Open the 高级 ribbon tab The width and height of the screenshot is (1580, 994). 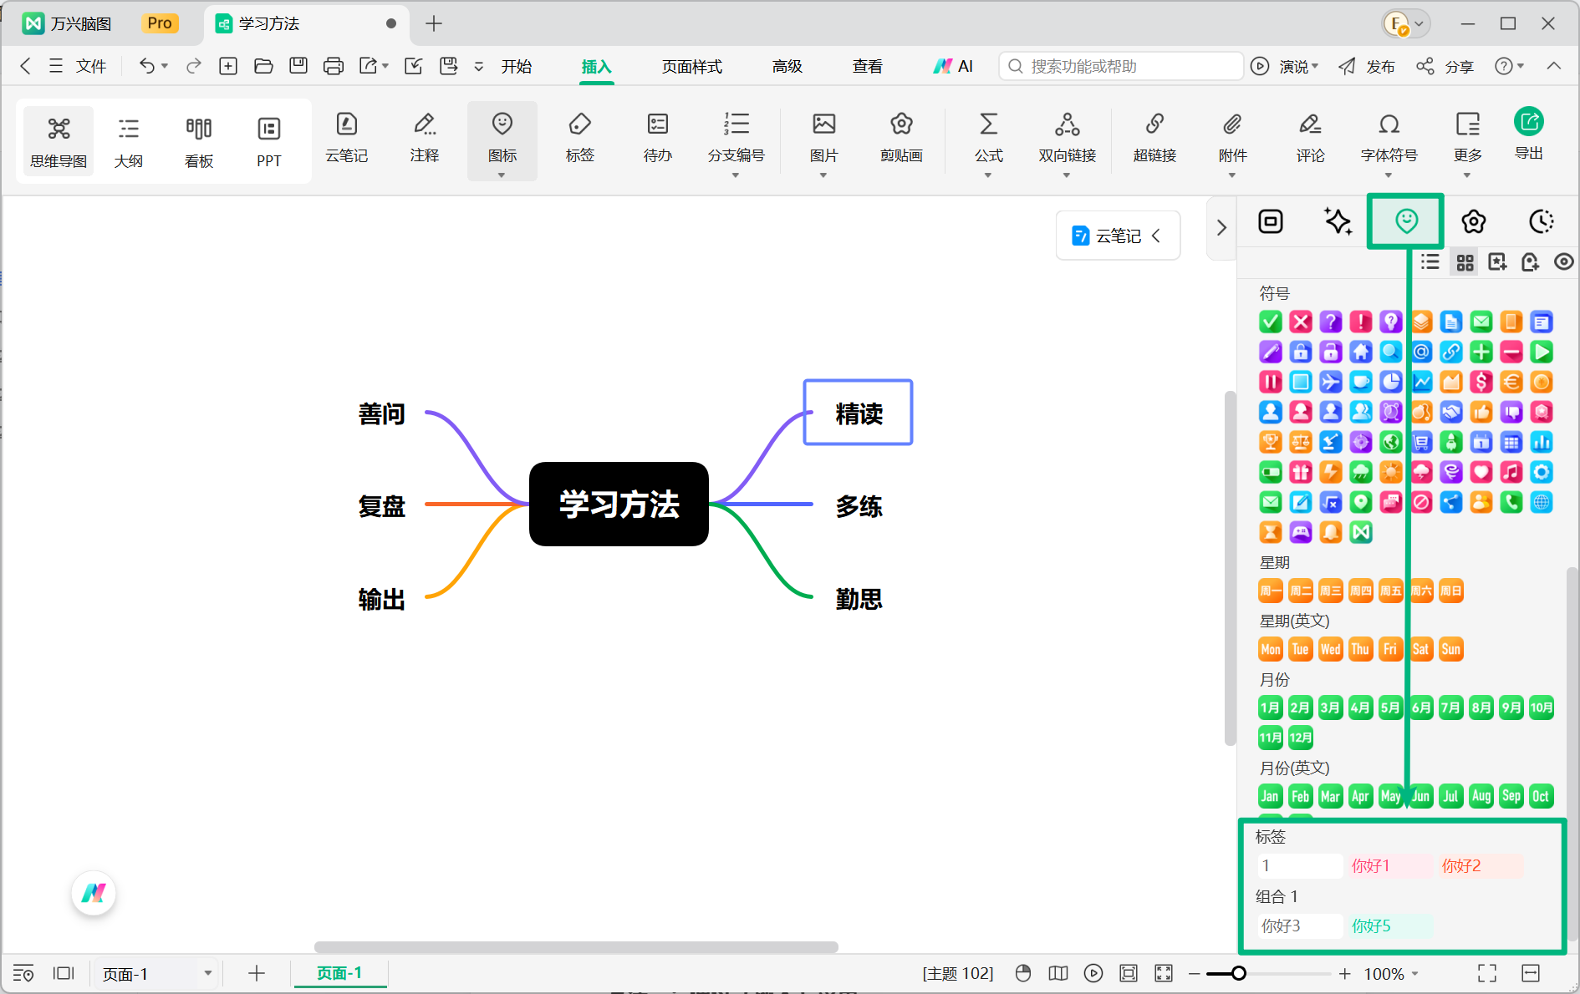pos(787,66)
